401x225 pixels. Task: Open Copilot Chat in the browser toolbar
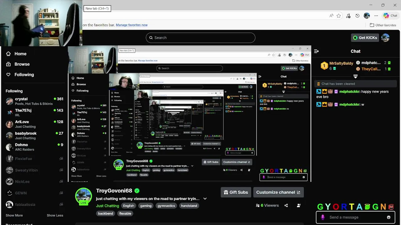click(x=390, y=16)
